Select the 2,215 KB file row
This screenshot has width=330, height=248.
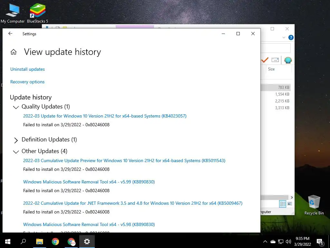coord(276,101)
